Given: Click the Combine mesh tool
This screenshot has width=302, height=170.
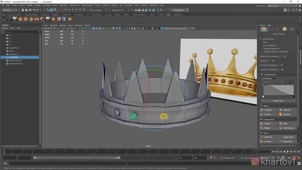Looking at the screenshot, I should click(268, 110).
